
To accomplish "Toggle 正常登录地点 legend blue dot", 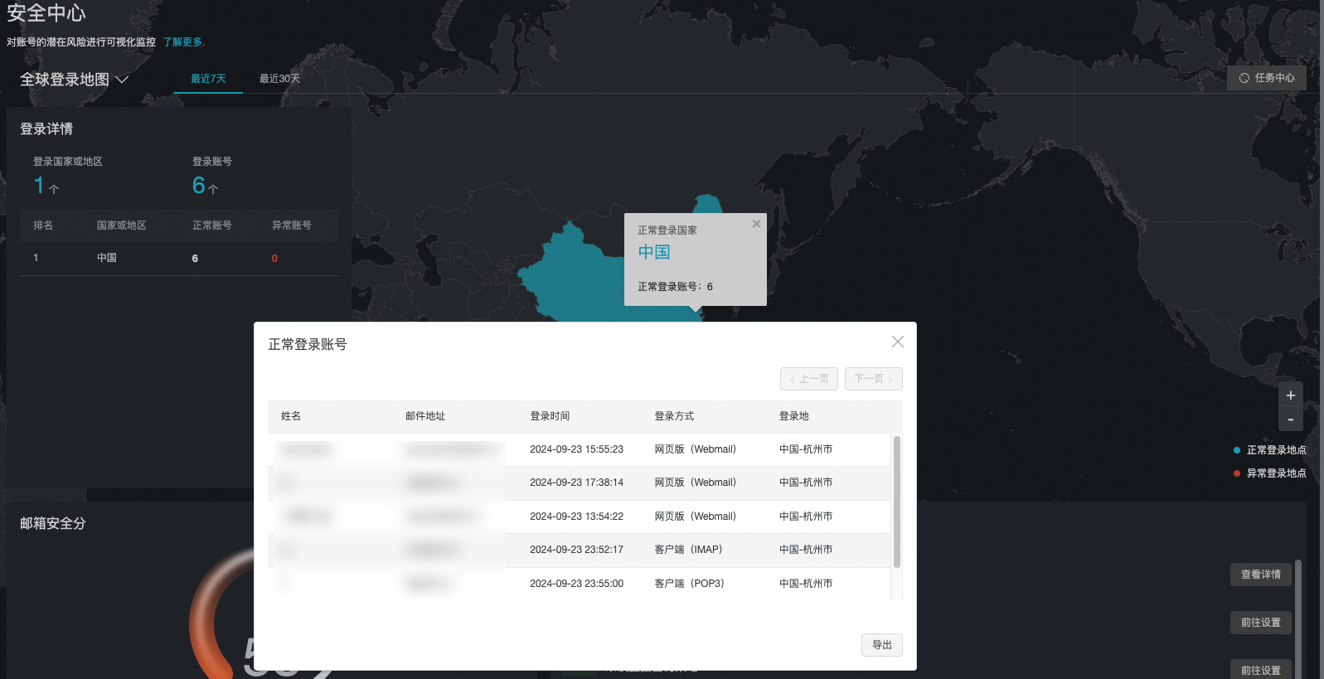I will point(1237,450).
